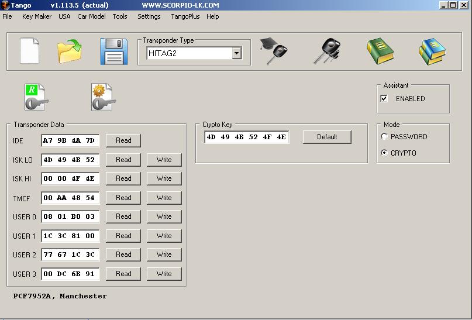Open the File menu

tap(7, 16)
